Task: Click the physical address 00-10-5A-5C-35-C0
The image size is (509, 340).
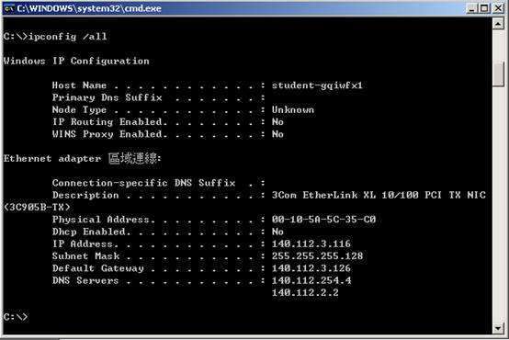Action: click(x=323, y=220)
